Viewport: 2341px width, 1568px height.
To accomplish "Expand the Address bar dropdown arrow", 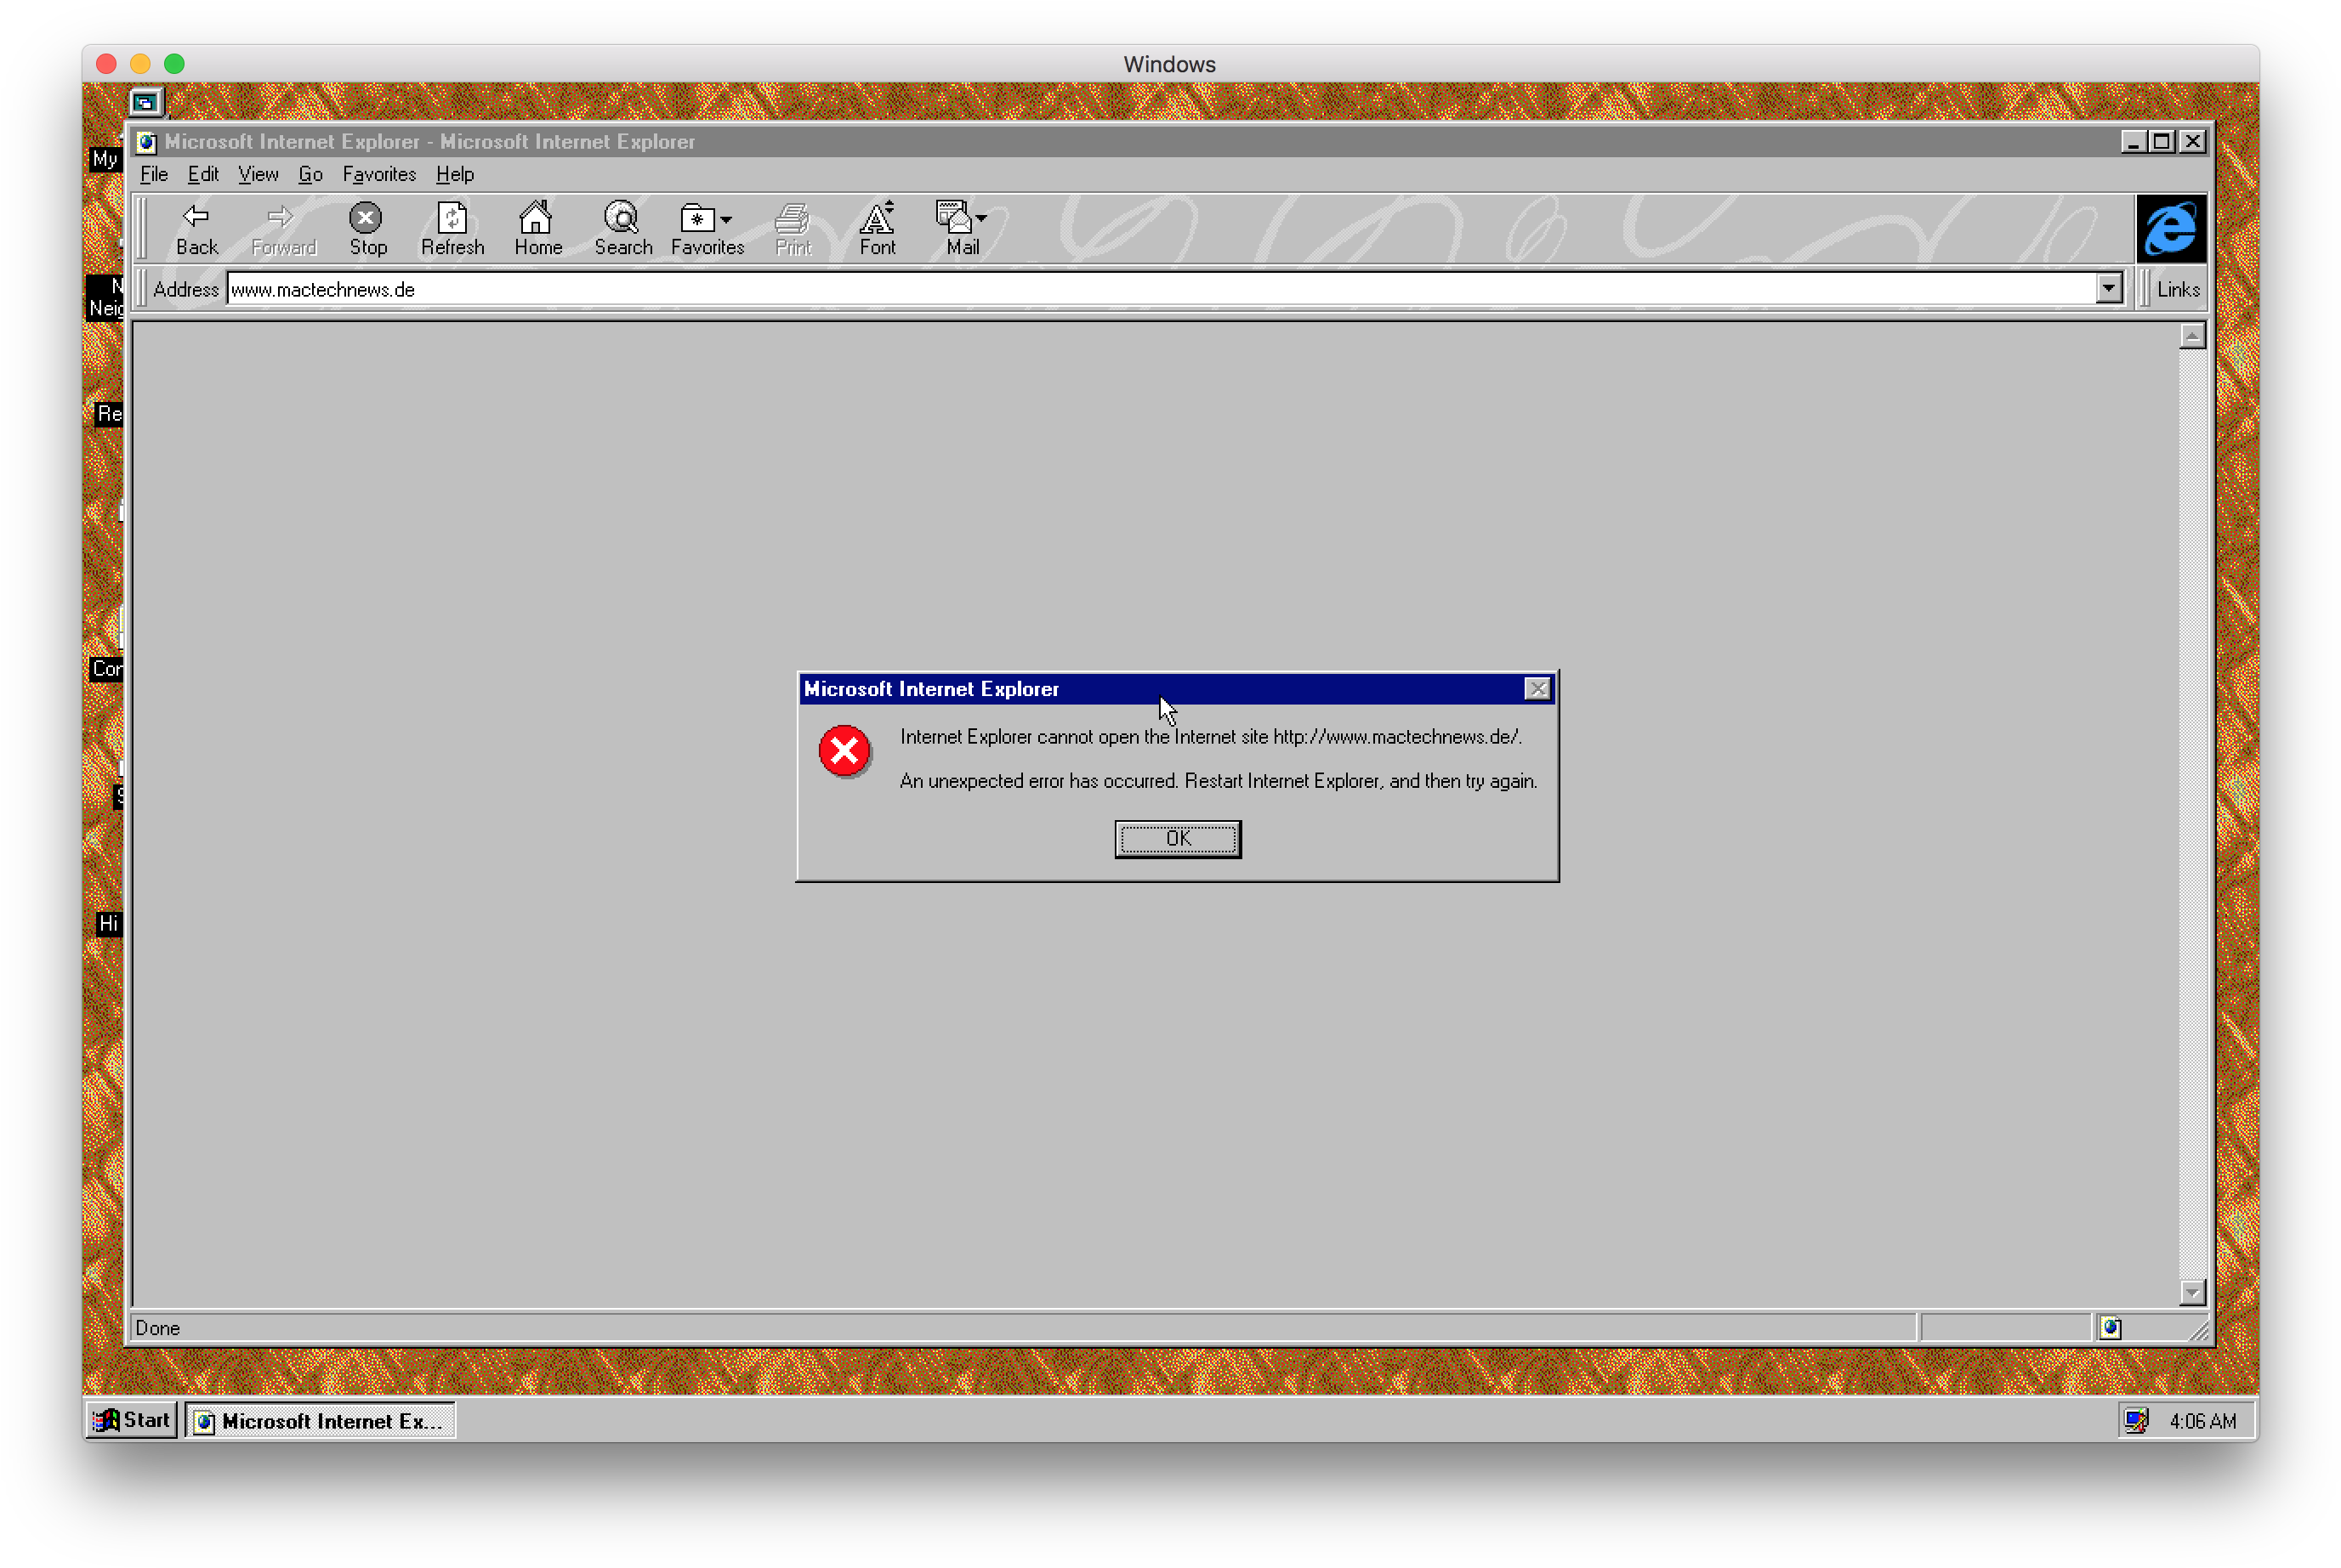I will click(2109, 289).
